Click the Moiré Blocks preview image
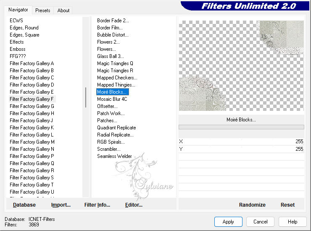 pyautogui.click(x=241, y=66)
